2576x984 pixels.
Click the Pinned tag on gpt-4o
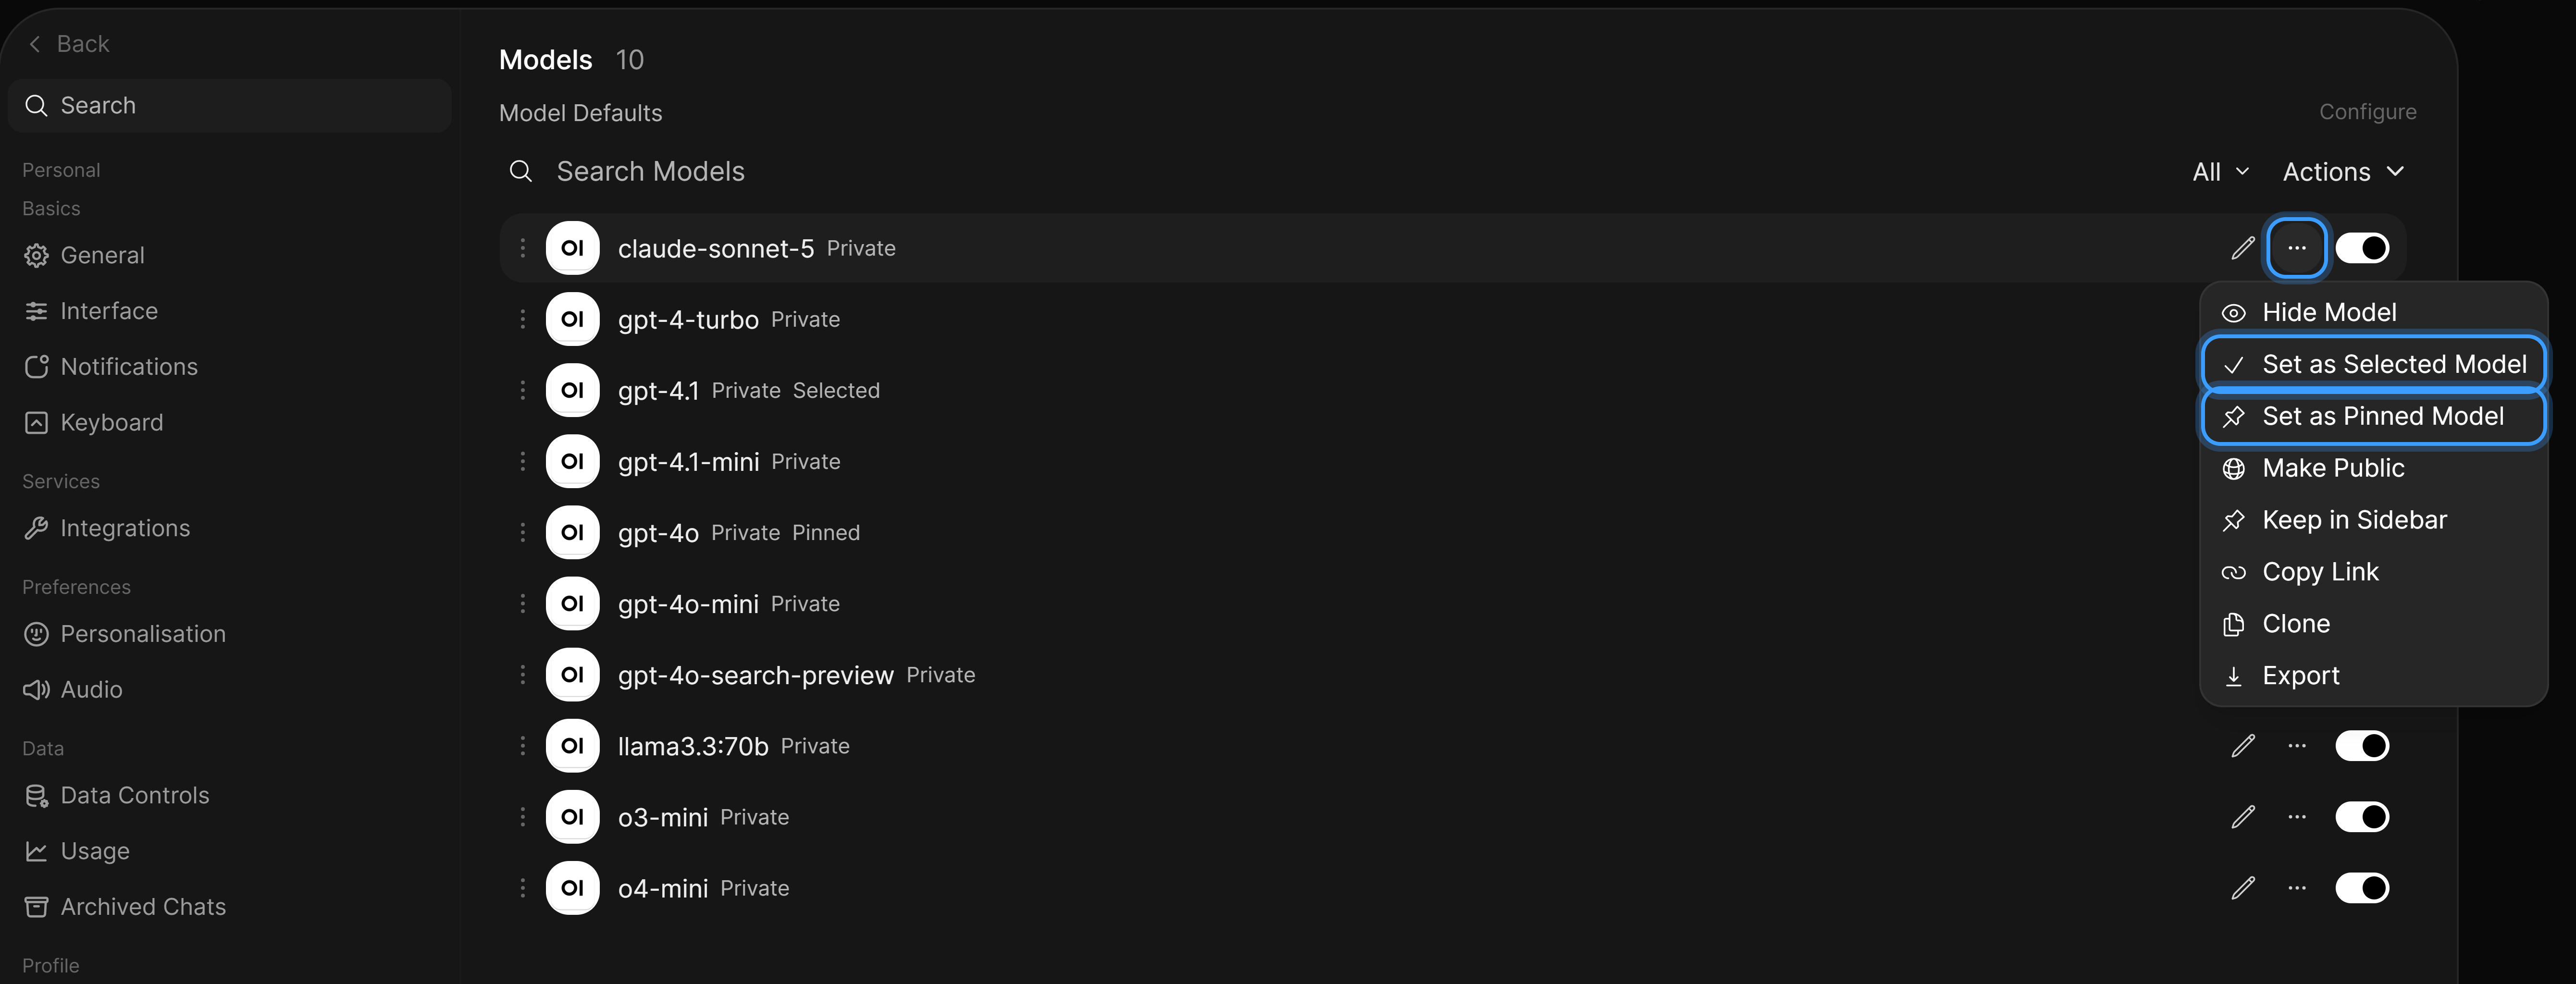point(826,533)
